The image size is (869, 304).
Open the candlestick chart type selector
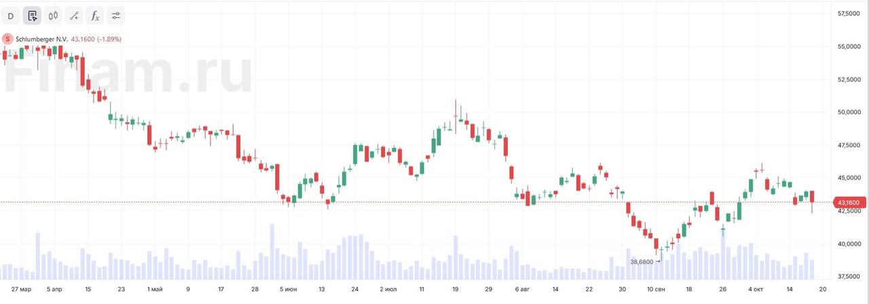(53, 16)
